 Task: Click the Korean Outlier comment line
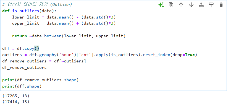point(37,4)
